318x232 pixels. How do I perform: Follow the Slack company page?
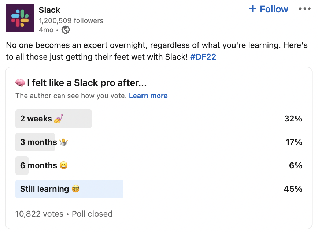pyautogui.click(x=269, y=9)
